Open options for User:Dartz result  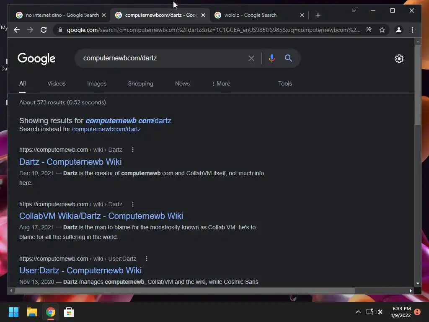147,259
